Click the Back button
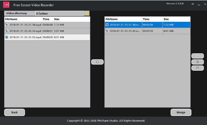This screenshot has height=125, width=207. tap(15, 112)
